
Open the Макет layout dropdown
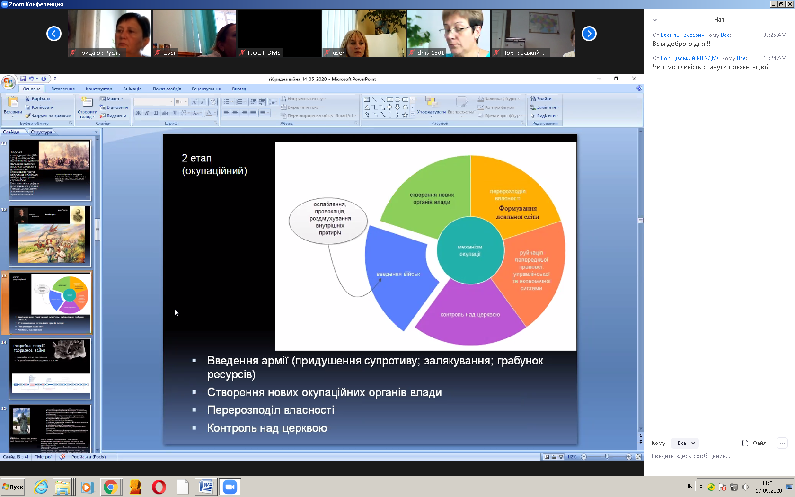click(112, 99)
